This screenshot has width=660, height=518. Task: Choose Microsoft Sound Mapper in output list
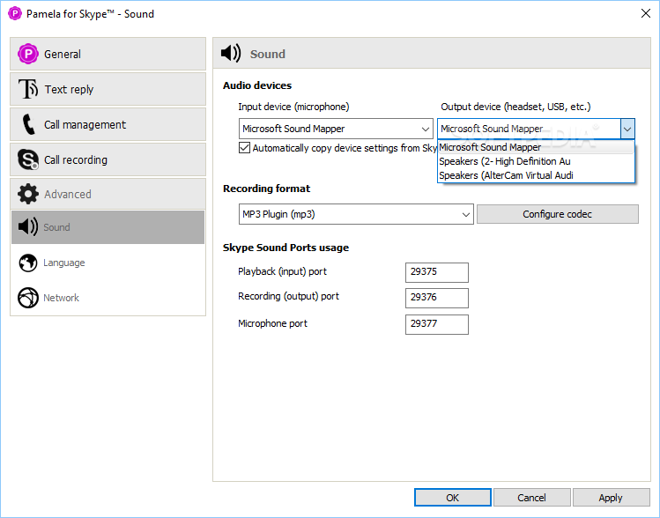pyautogui.click(x=536, y=147)
